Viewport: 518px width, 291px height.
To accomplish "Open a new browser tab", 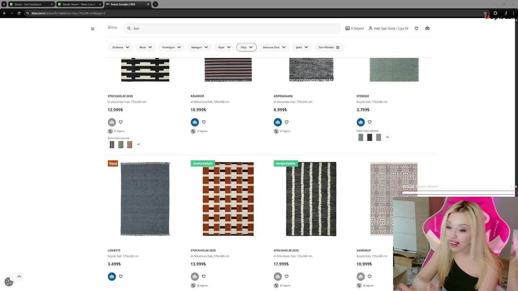I will pos(155,4).
